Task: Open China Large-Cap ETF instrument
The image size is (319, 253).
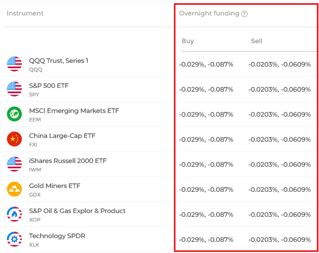Action: (62, 135)
